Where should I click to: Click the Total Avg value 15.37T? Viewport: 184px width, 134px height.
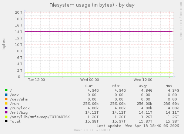coord(145,121)
